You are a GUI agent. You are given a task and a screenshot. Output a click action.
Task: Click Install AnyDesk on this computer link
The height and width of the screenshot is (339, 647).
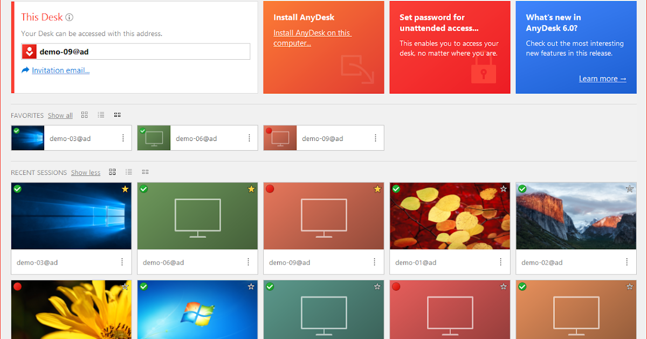(312, 38)
